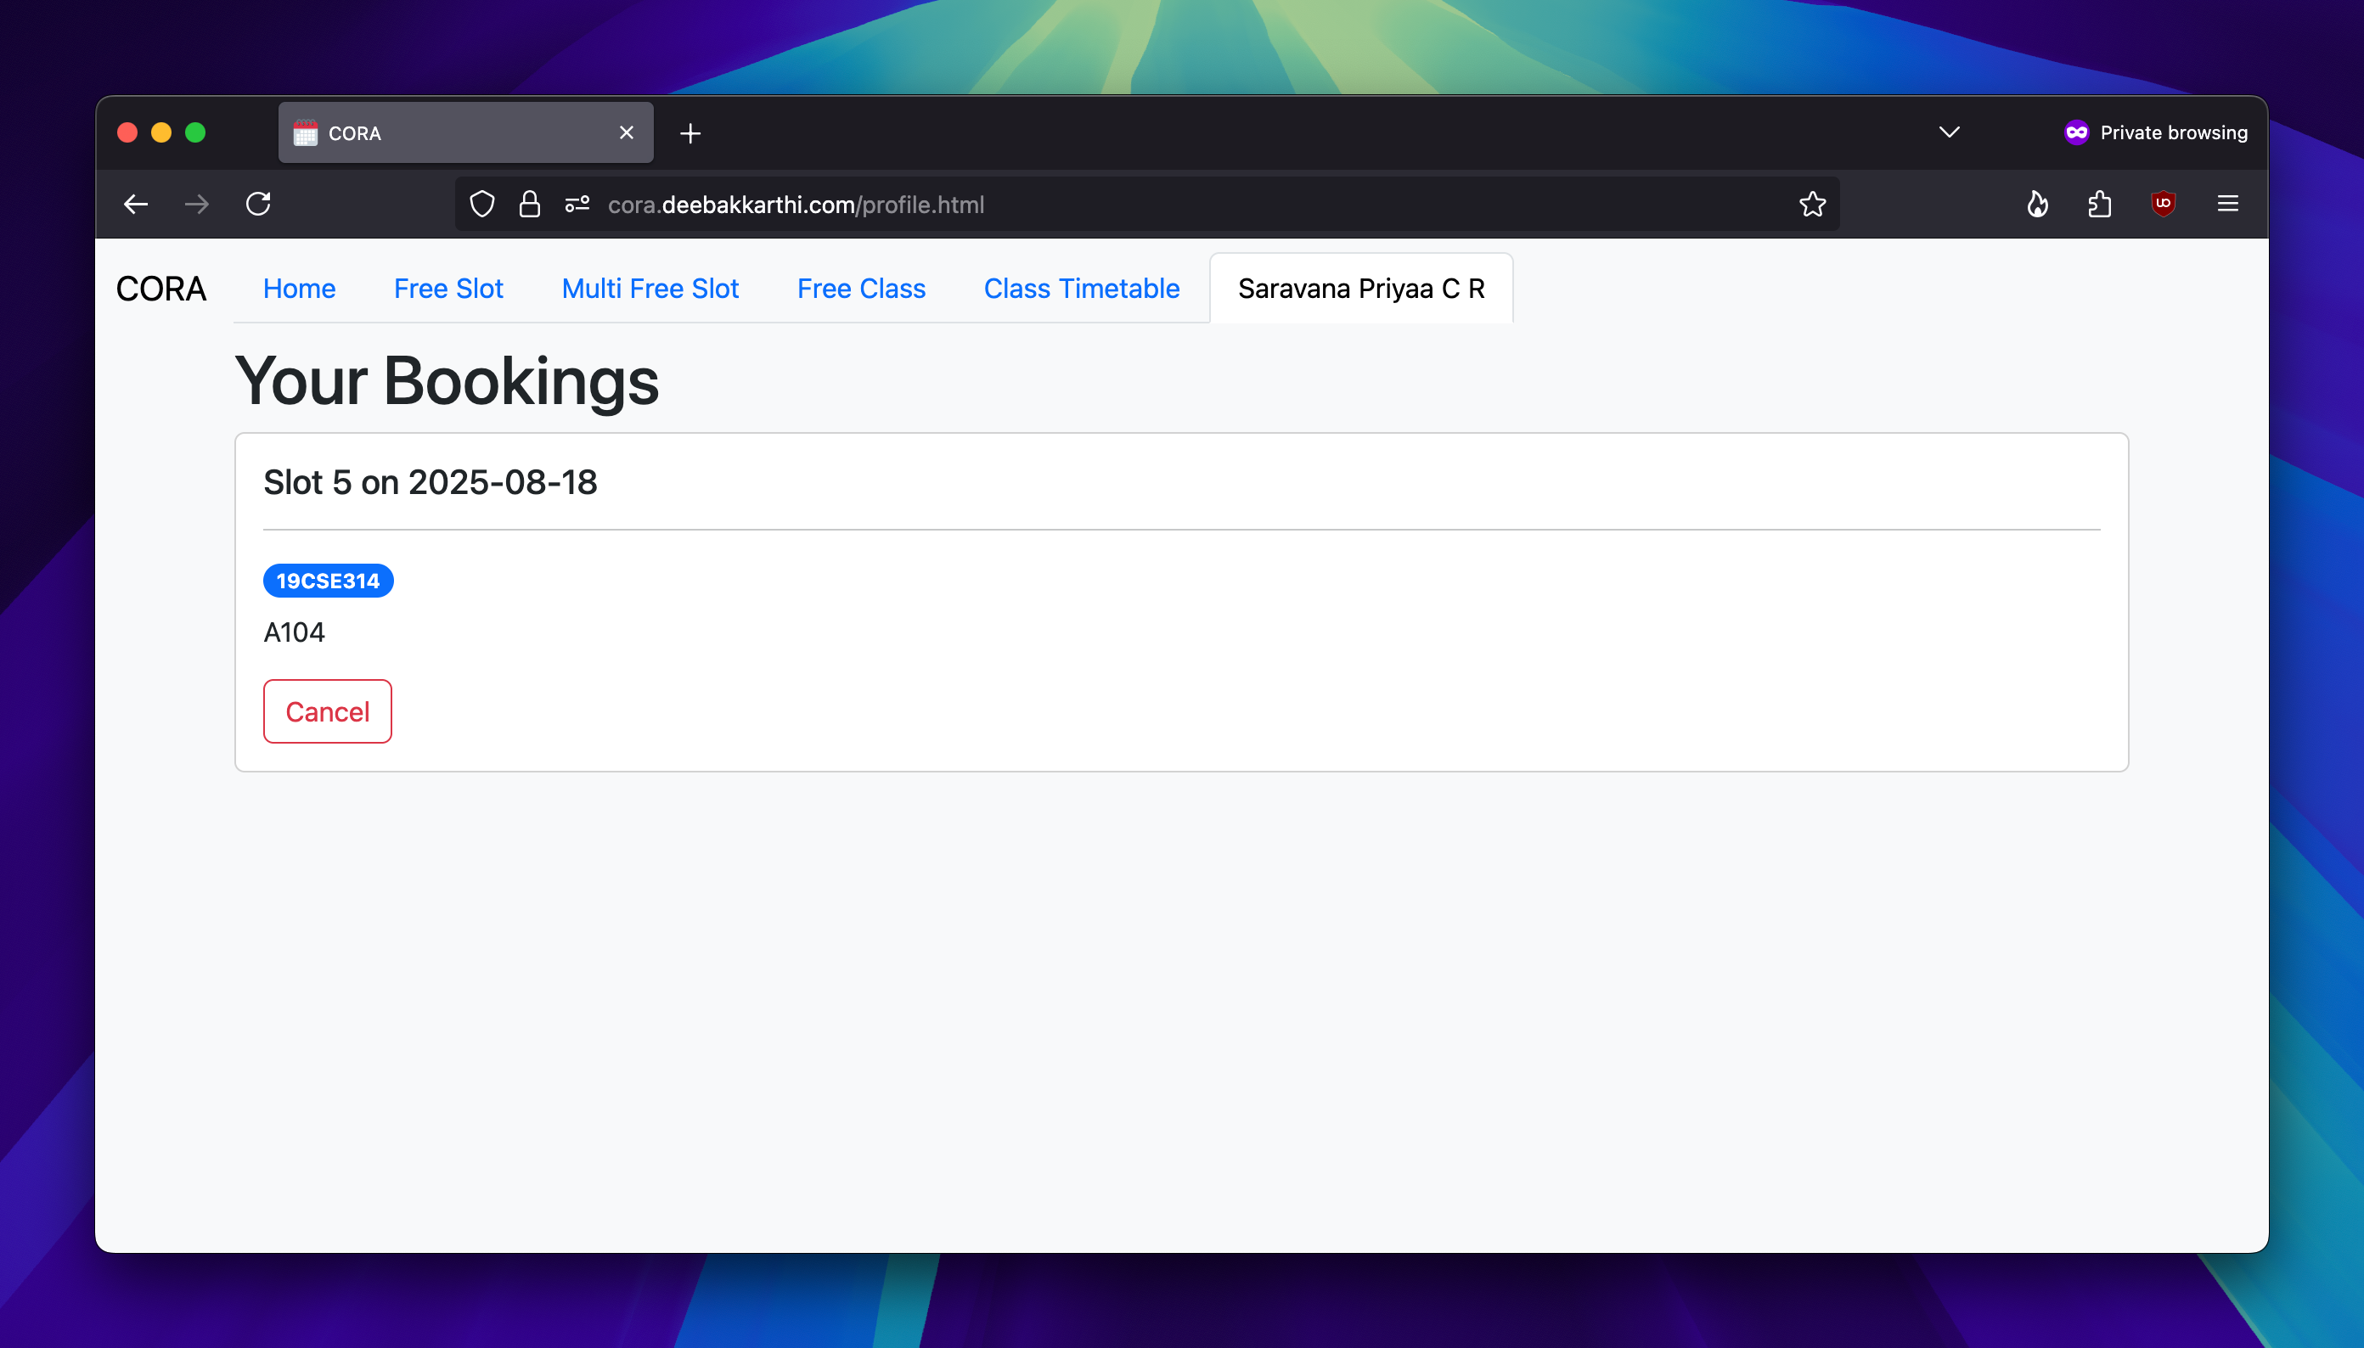Screen dimensions: 2364x1348
Task: Expand the list all tabs chevron
Action: 1949,132
